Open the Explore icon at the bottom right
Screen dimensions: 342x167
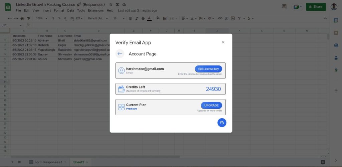point(323,162)
